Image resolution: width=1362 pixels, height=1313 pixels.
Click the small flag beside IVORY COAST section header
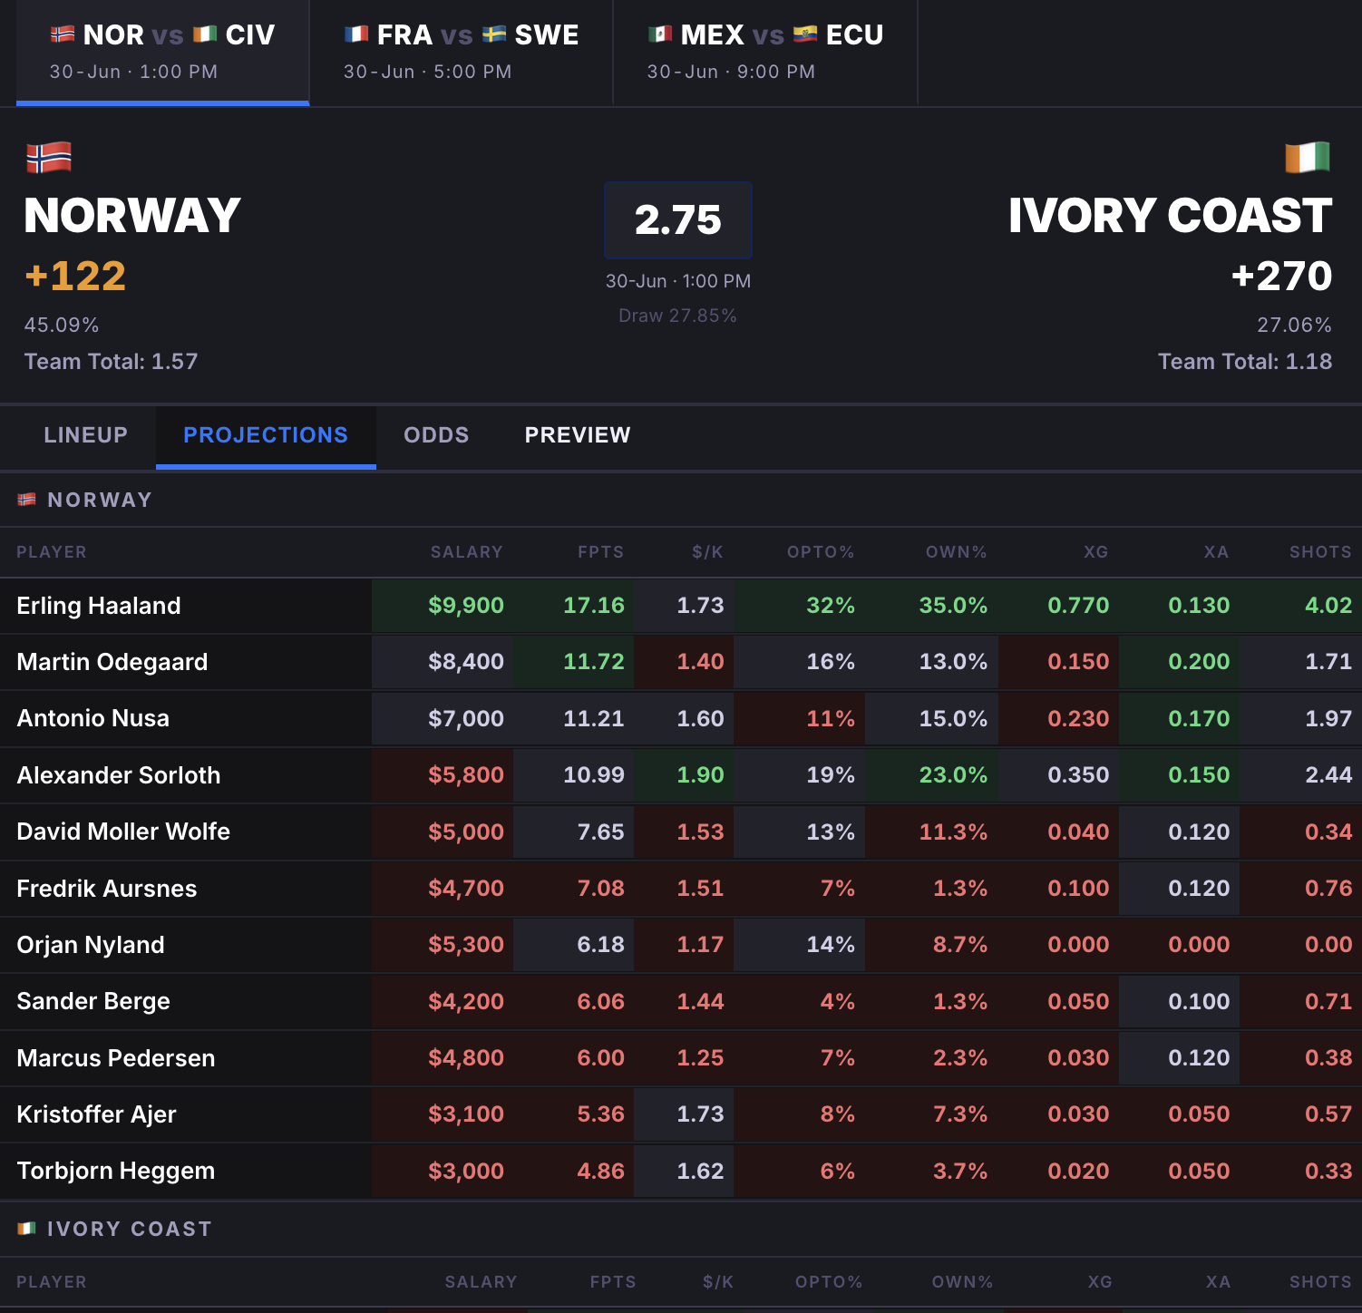tap(27, 1229)
